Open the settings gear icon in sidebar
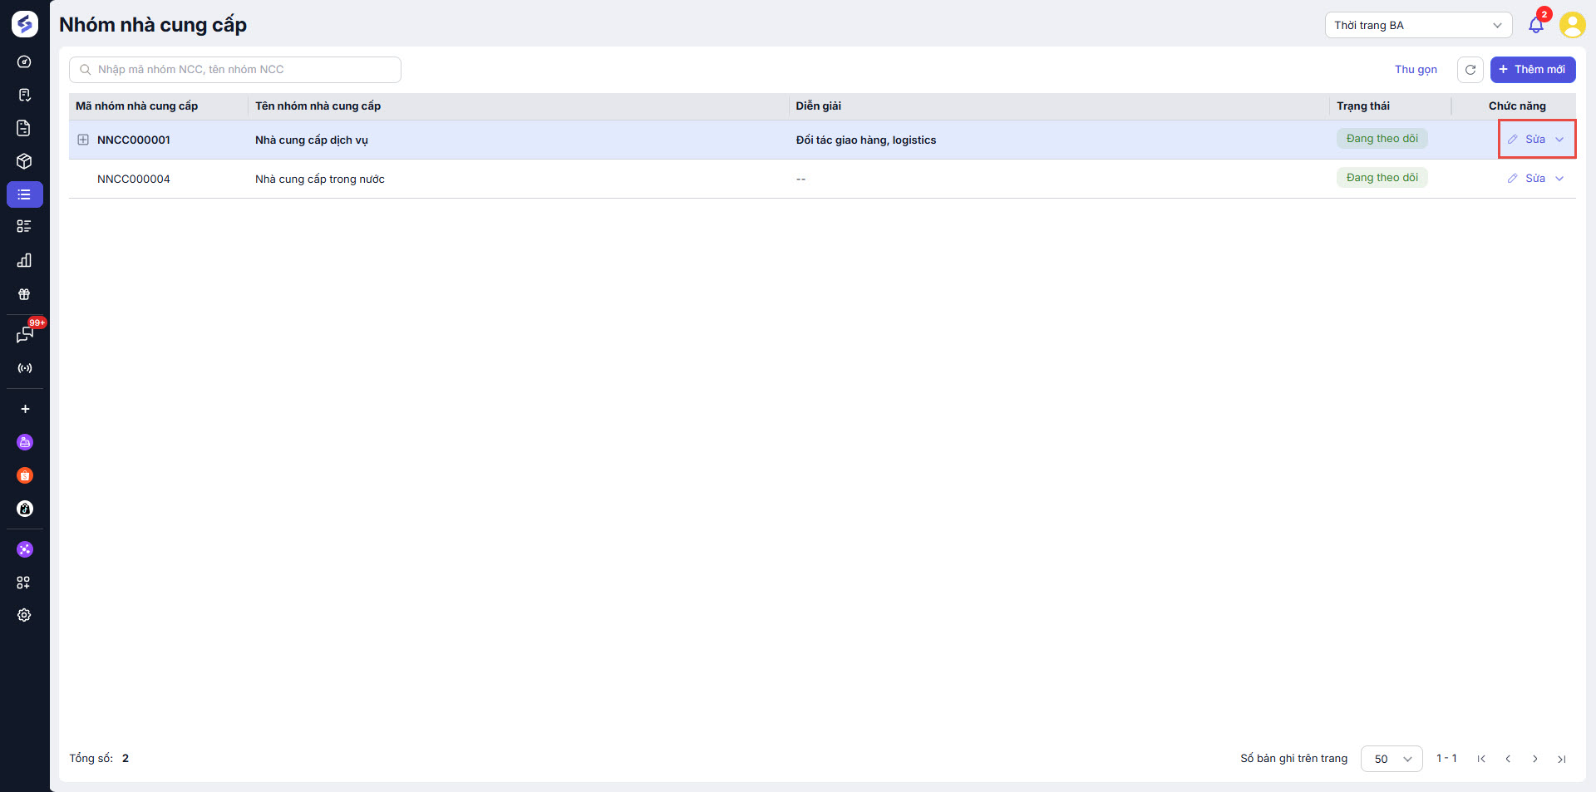The width and height of the screenshot is (1596, 792). click(x=24, y=615)
